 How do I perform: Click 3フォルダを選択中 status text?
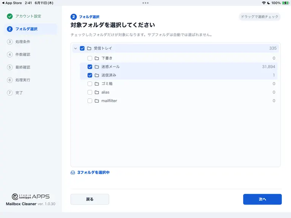(x=93, y=173)
